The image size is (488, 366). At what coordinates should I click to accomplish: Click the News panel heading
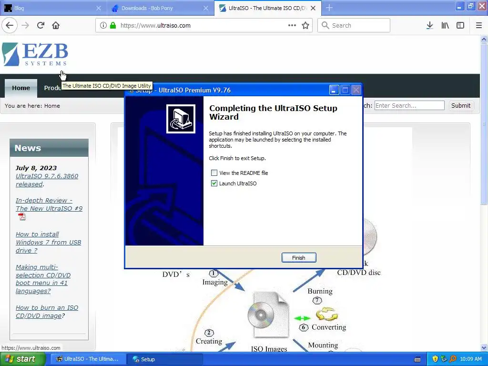pyautogui.click(x=49, y=148)
